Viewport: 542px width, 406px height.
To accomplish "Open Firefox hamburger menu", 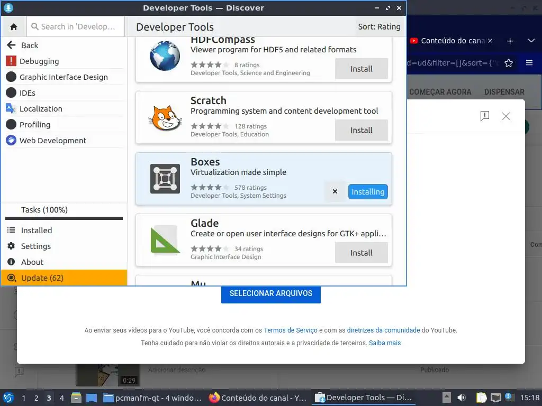I will pos(529,63).
